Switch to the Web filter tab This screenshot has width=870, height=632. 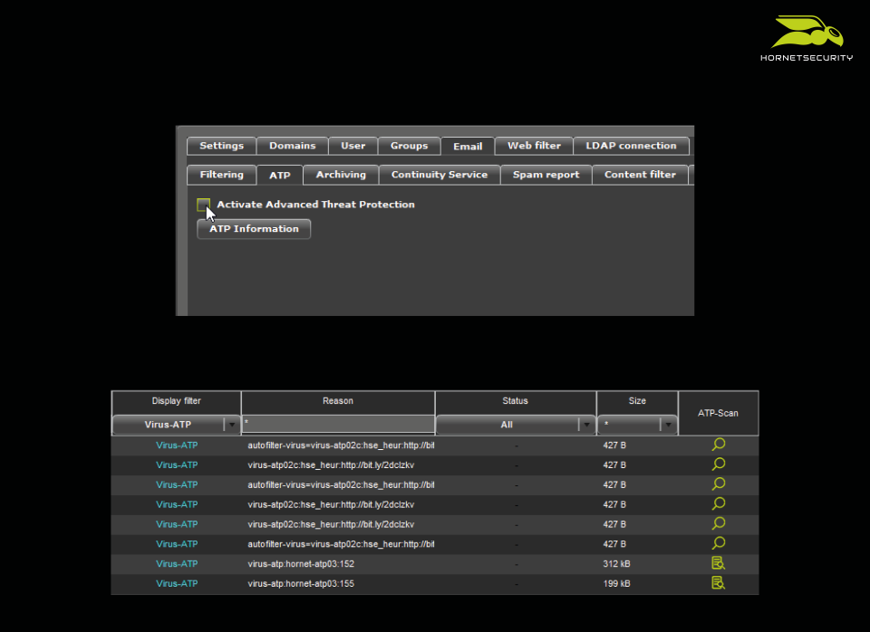533,145
